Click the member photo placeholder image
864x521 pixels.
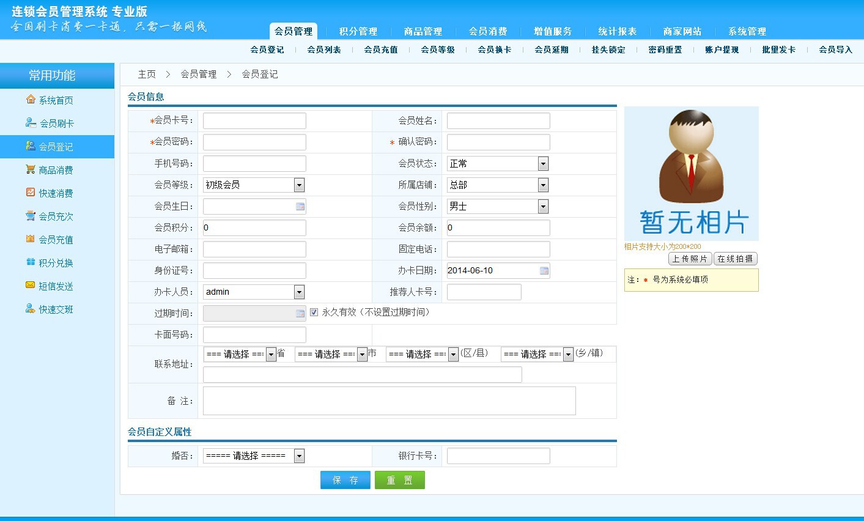(691, 174)
